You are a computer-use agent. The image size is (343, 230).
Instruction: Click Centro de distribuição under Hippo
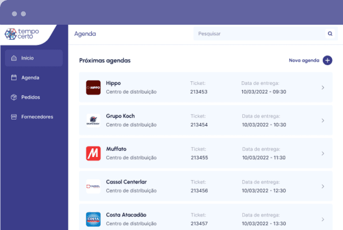click(x=131, y=92)
